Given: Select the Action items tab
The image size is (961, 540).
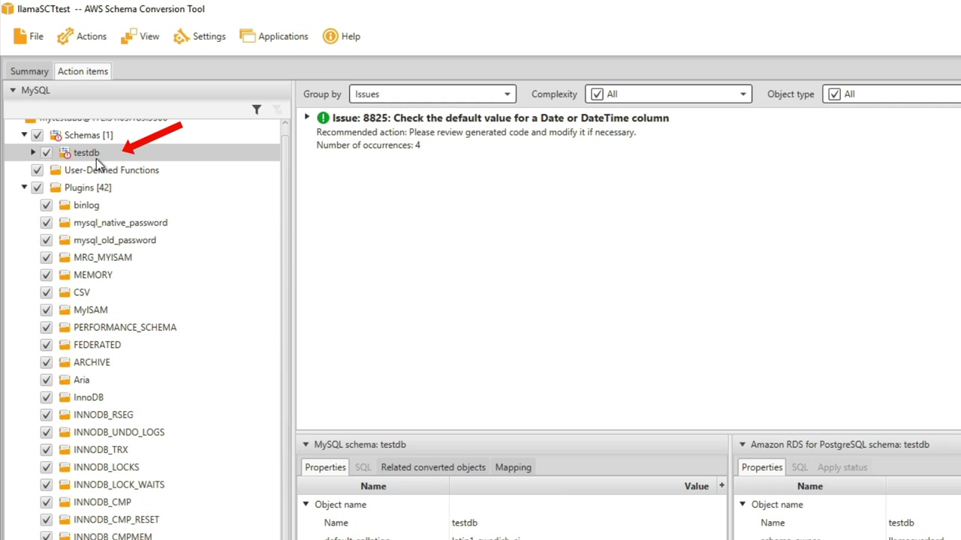Looking at the screenshot, I should [83, 71].
